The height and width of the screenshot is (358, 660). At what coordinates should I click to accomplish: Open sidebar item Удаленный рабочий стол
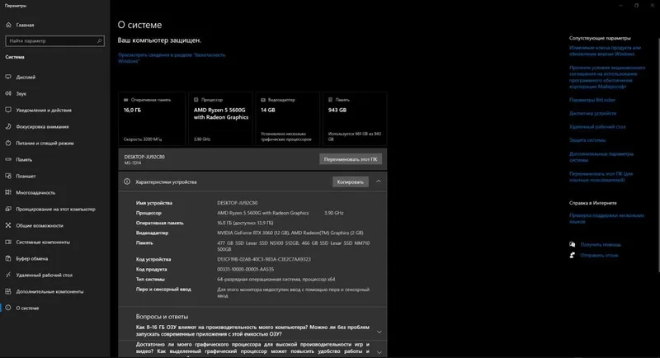45,276
